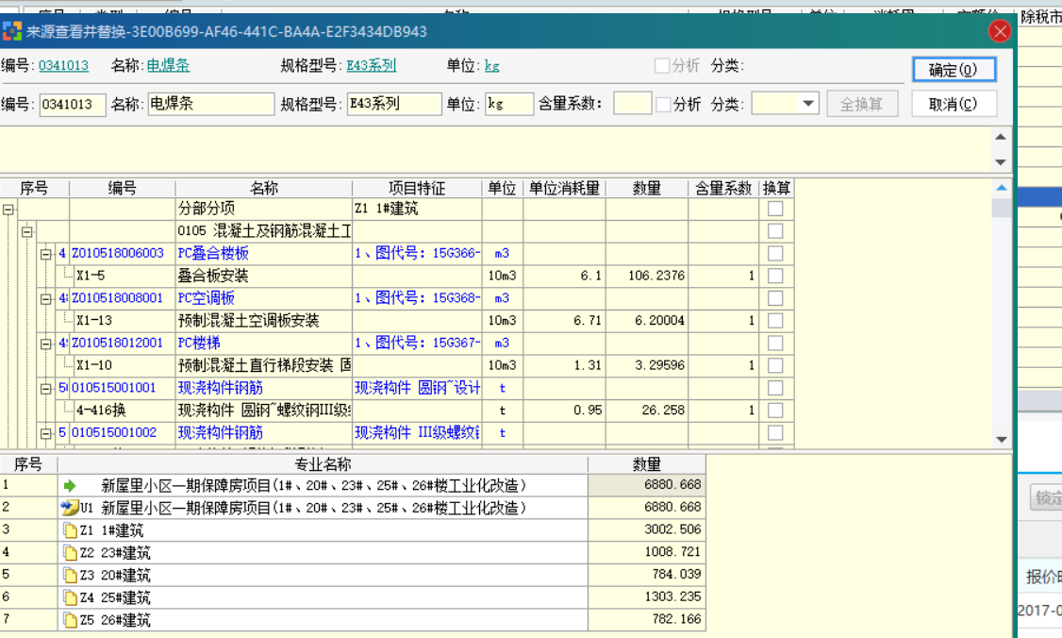Toggle the 分析 checkbox in the editable row
The image size is (1062, 638).
pos(664,105)
